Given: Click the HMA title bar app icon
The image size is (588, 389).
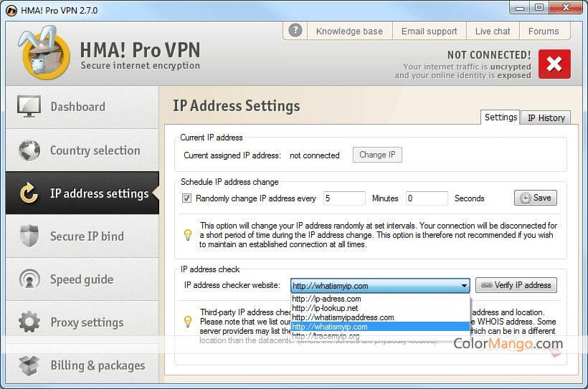Looking at the screenshot, I should coord(11,11).
